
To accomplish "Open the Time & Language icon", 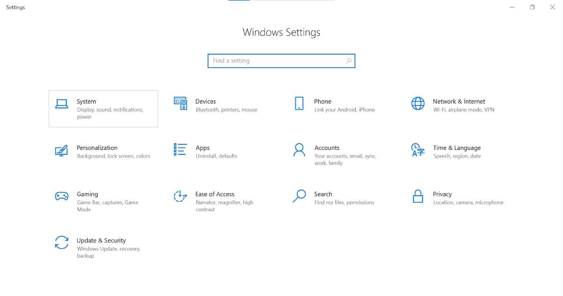I will (x=418, y=150).
